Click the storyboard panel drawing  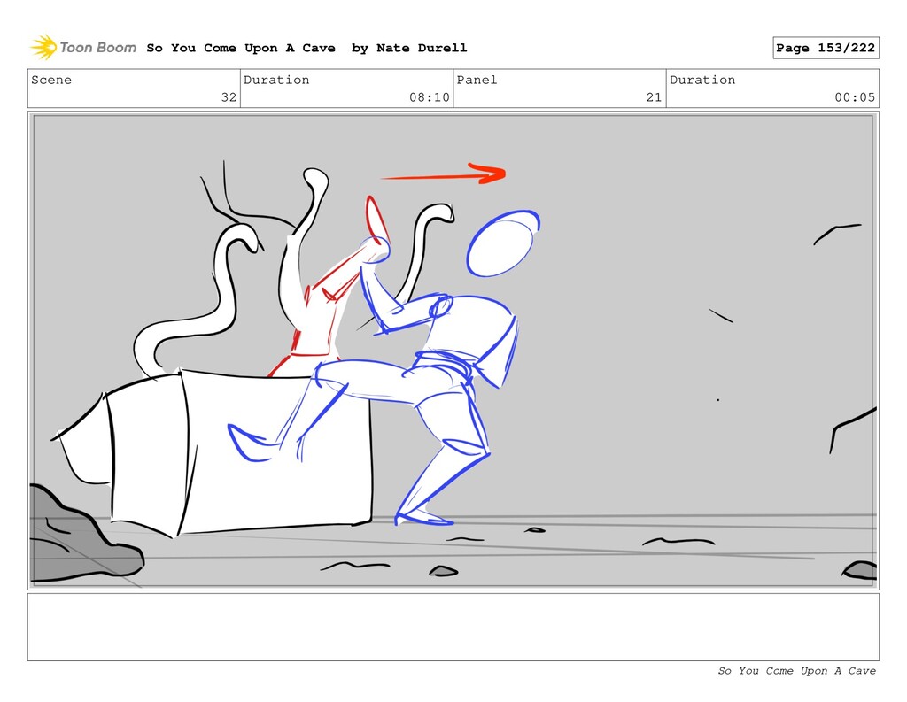453,351
